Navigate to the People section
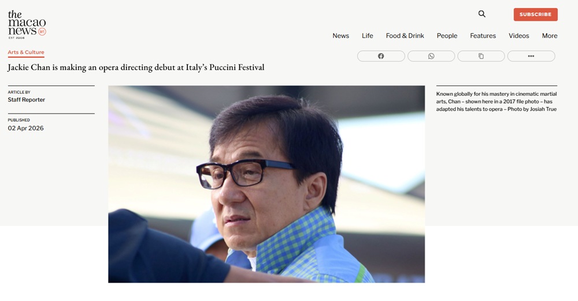This screenshot has height=301, width=578. pyautogui.click(x=447, y=36)
